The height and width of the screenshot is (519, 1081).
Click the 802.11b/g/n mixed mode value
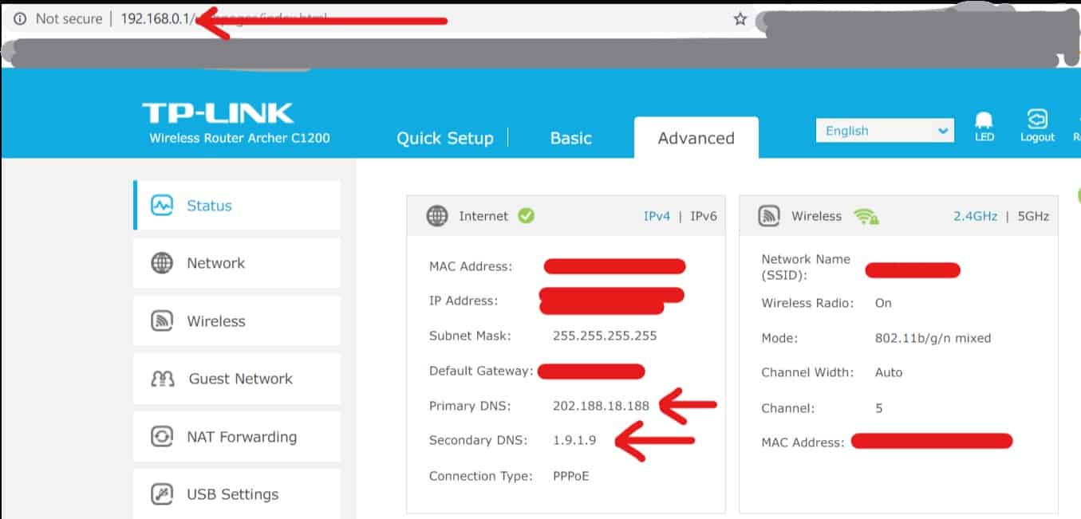click(933, 338)
